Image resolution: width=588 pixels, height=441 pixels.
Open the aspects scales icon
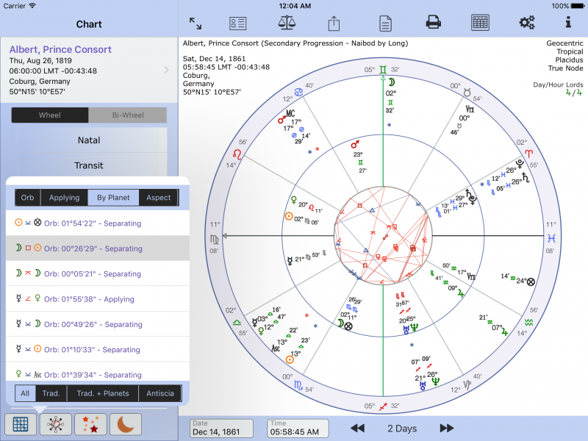[x=285, y=22]
